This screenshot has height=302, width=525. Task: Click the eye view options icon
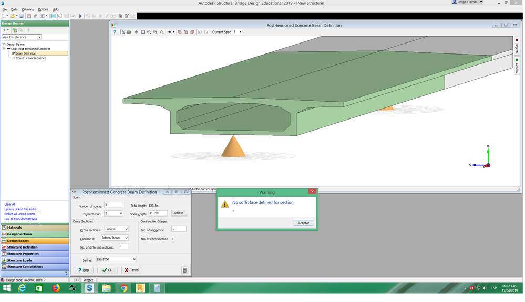click(170, 32)
